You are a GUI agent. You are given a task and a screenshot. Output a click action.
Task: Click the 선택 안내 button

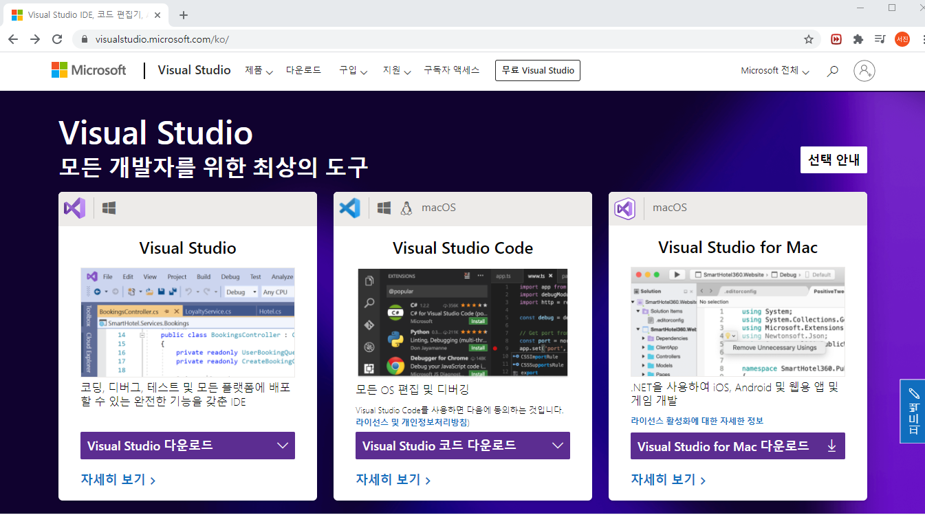(834, 160)
